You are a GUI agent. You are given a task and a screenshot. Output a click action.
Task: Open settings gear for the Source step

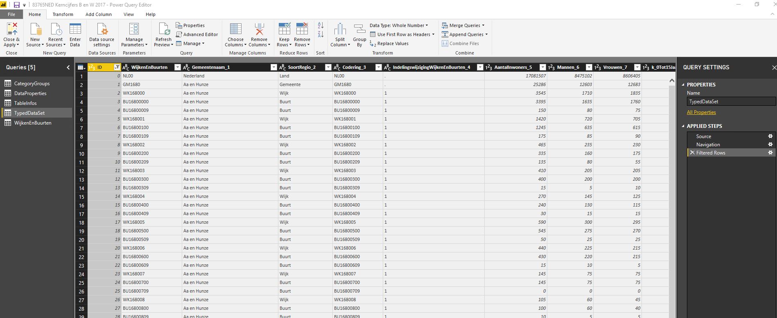770,136
